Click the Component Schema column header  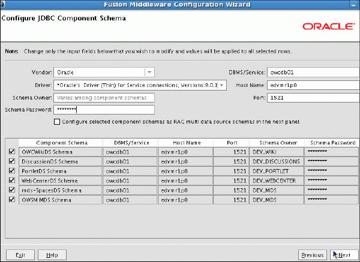61,143
